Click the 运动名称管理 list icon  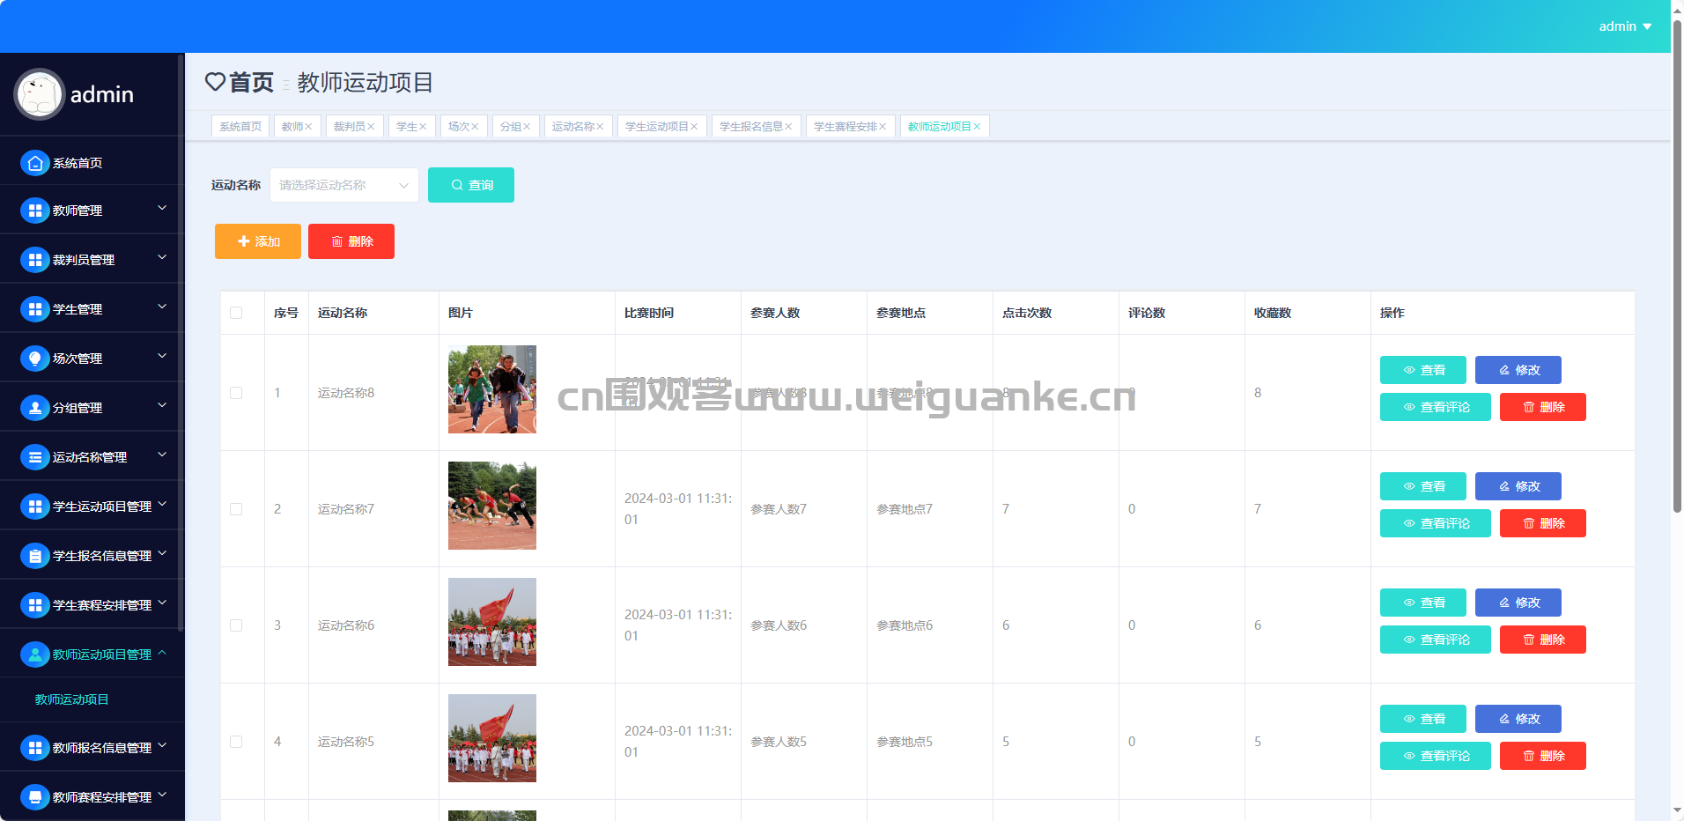(x=35, y=457)
